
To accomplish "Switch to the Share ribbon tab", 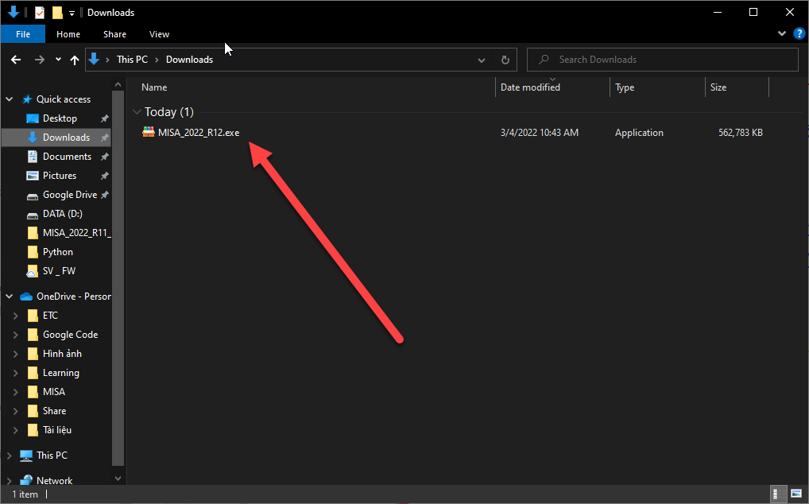I will 114,34.
